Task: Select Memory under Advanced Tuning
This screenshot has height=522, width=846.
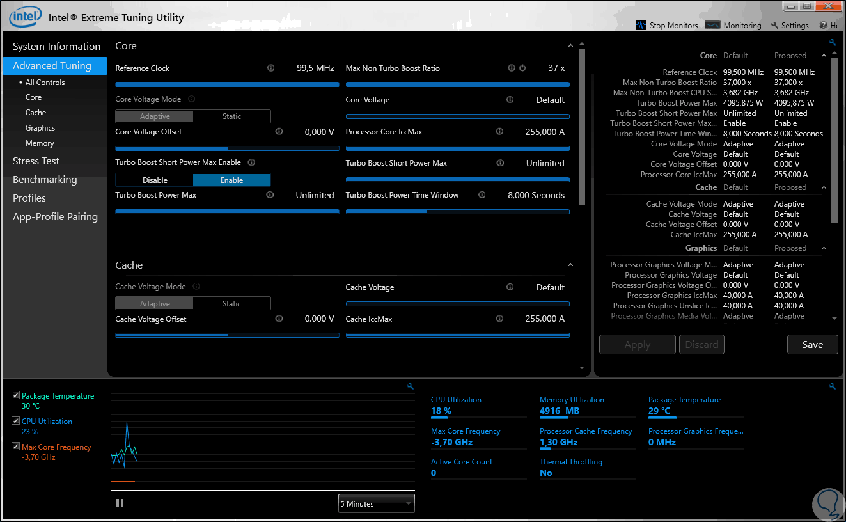Action: click(x=40, y=143)
